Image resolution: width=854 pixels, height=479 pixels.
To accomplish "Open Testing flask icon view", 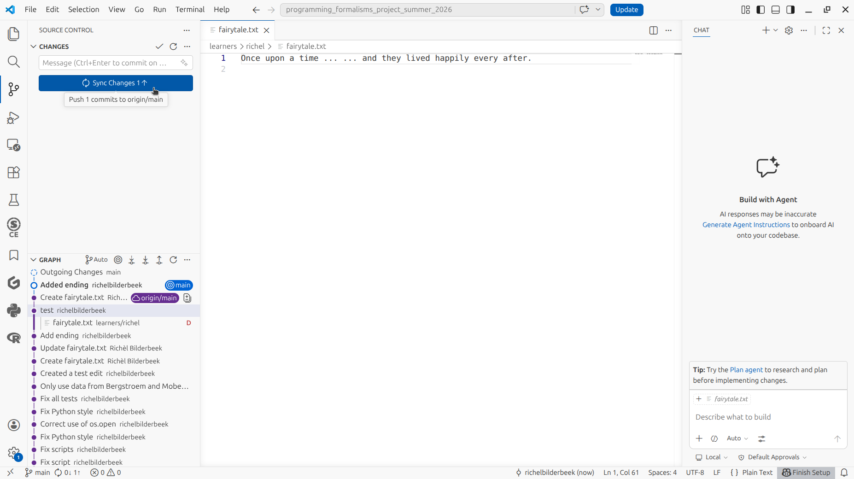I will 14,200.
